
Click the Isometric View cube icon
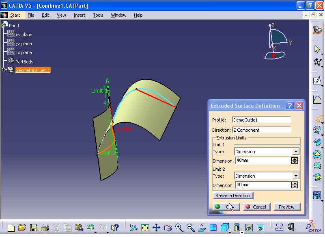[224, 228]
